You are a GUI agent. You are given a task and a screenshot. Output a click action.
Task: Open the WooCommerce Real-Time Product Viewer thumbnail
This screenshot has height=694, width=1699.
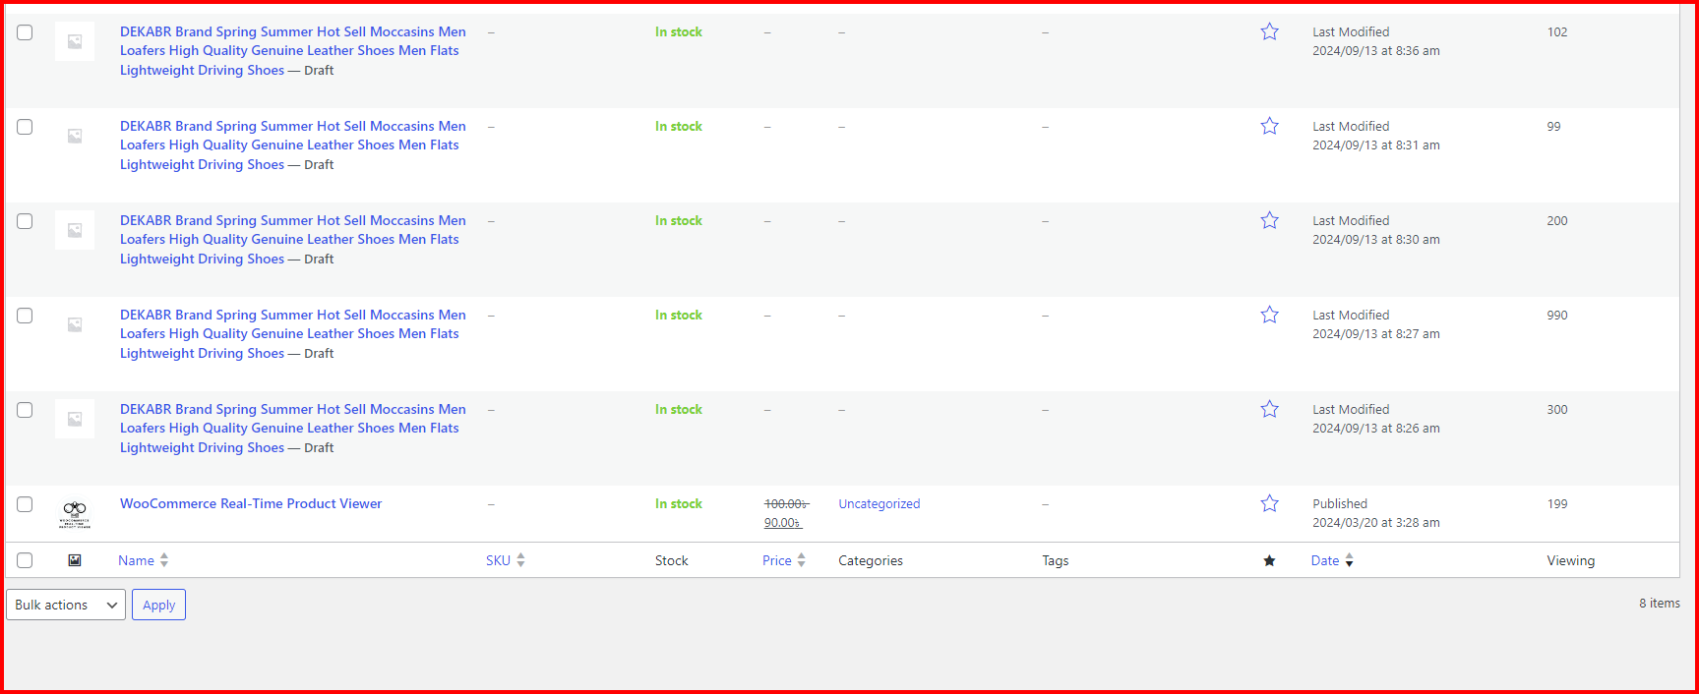point(75,513)
